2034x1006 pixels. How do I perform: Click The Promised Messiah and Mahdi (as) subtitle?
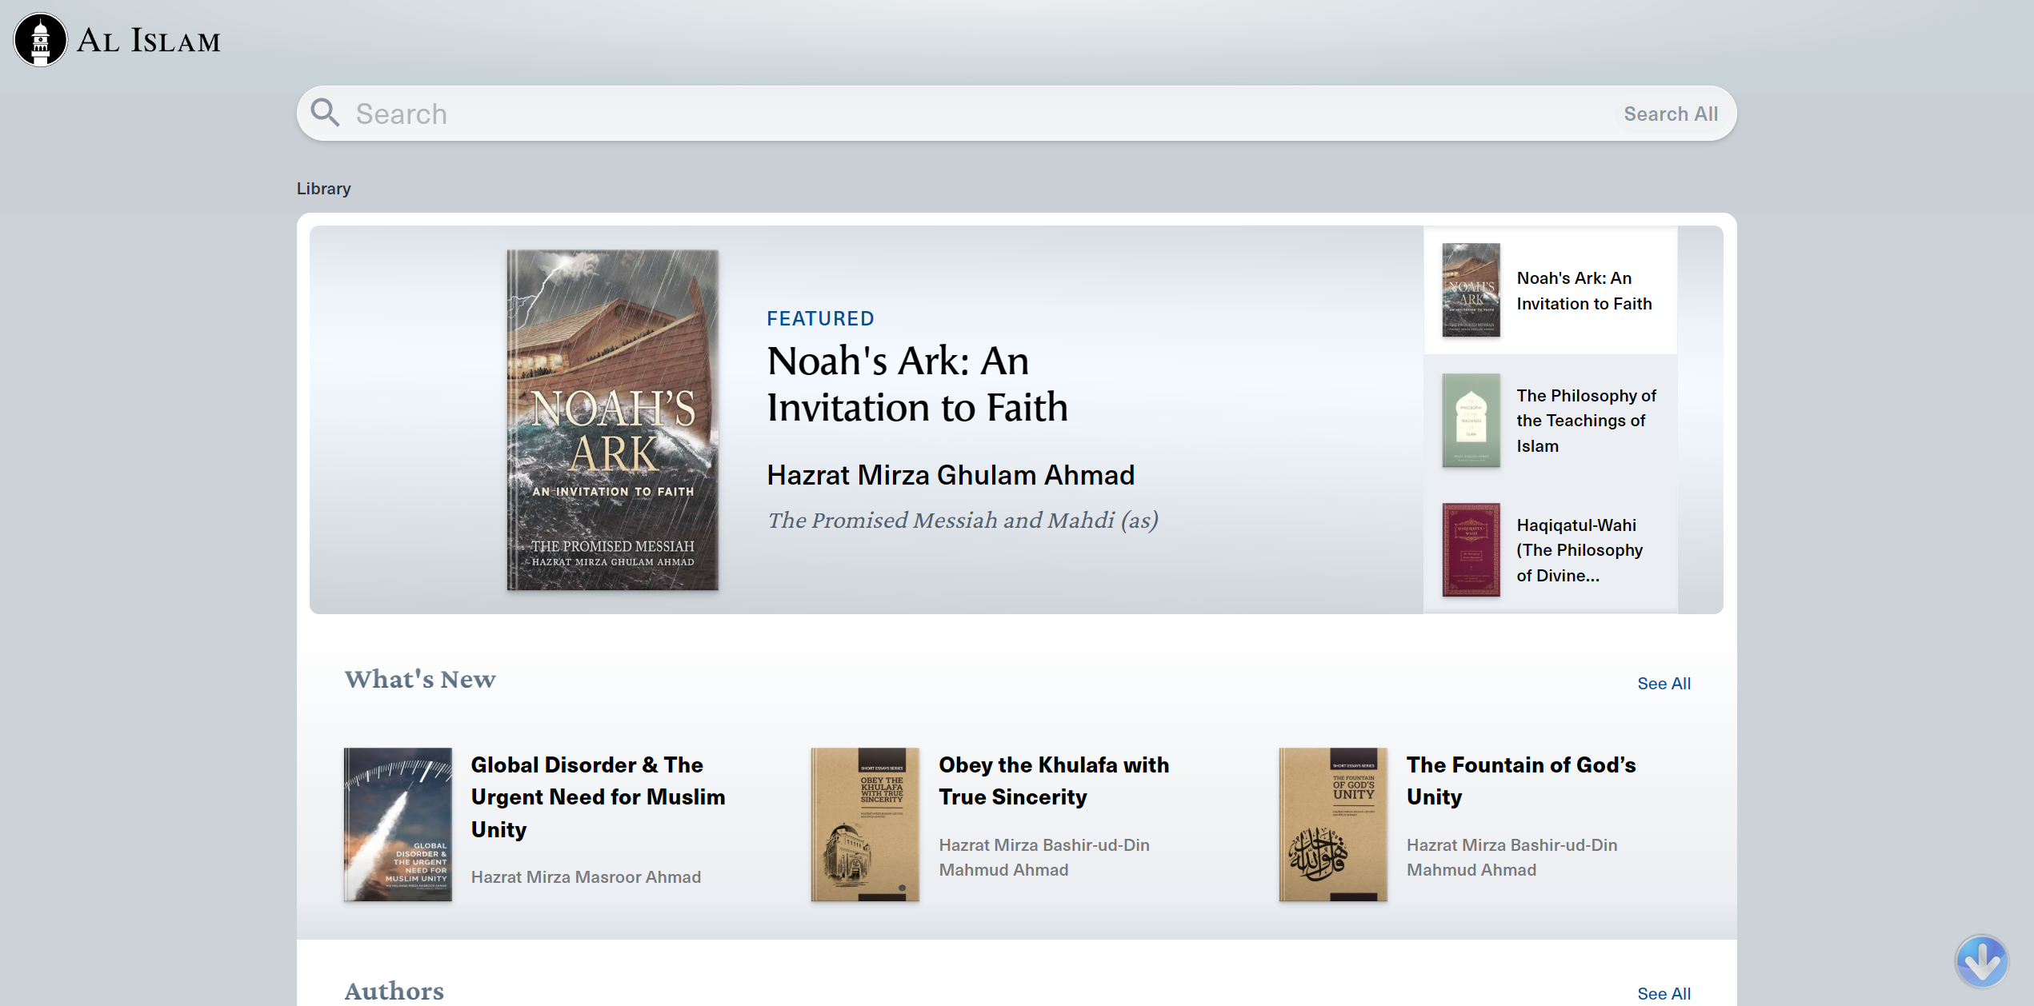click(963, 521)
